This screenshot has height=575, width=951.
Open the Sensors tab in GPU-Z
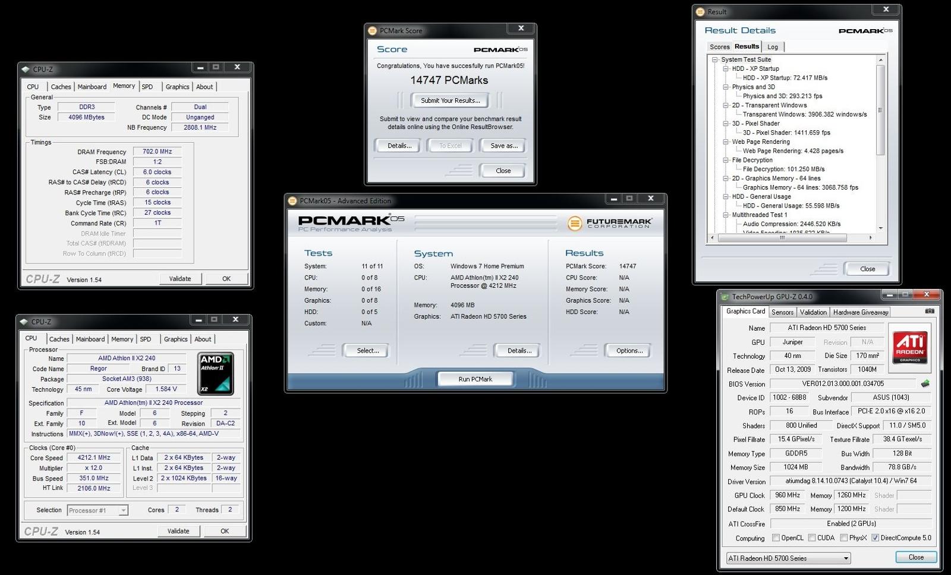click(782, 312)
